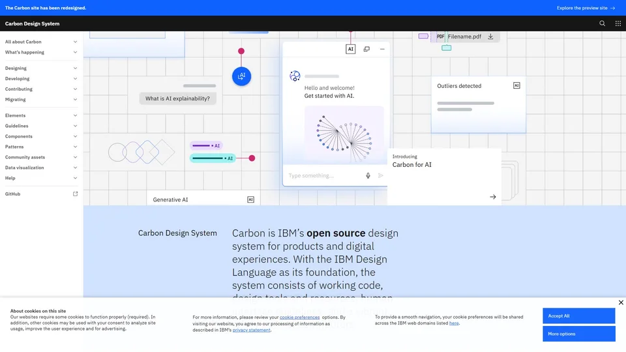
Task: Click the blue AI chat launcher circle
Action: [x=241, y=76]
